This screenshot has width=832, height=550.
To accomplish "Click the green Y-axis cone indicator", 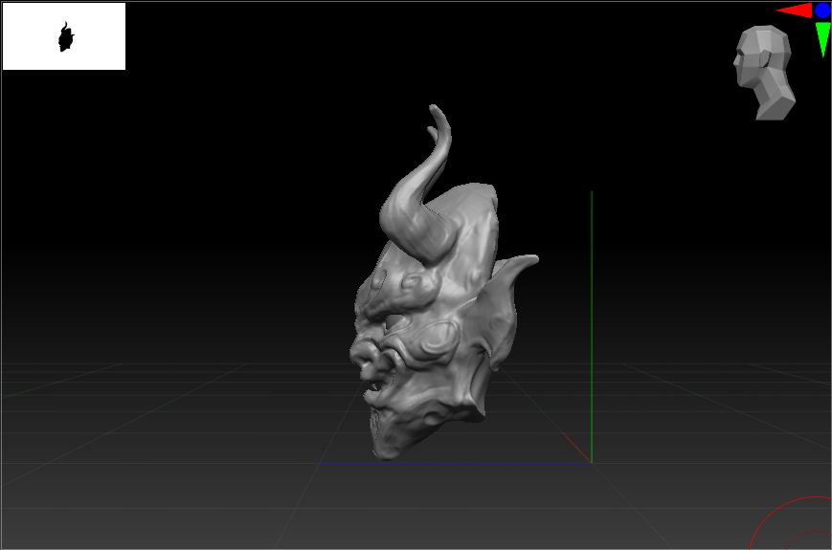I will 823,39.
